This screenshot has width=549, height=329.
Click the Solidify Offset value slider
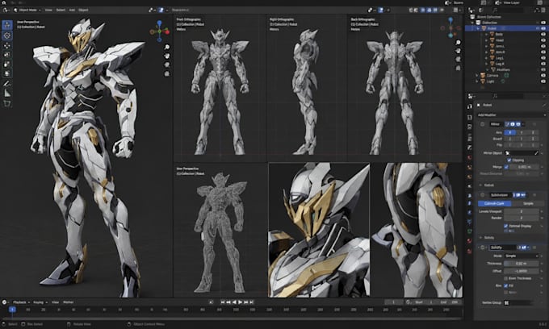(x=521, y=271)
